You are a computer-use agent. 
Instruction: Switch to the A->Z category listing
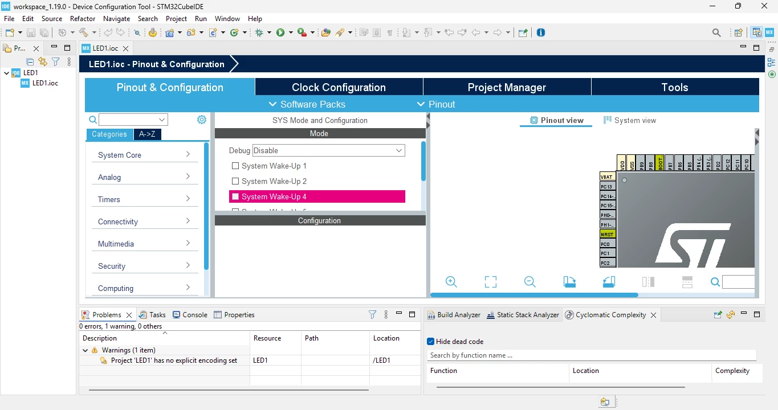click(x=147, y=134)
